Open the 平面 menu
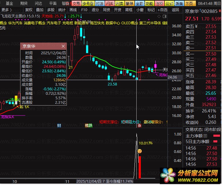 pos(53,3)
